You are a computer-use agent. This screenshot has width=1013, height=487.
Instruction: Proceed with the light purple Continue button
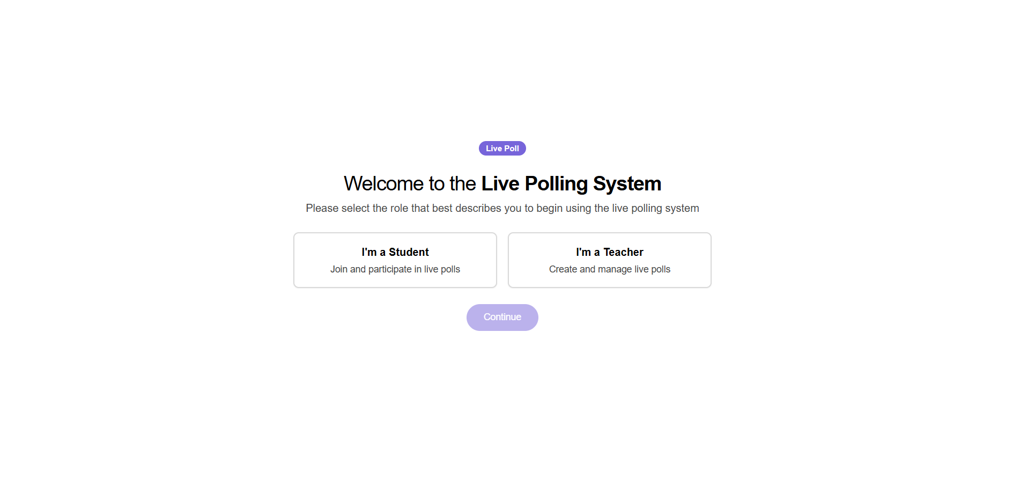coord(502,317)
